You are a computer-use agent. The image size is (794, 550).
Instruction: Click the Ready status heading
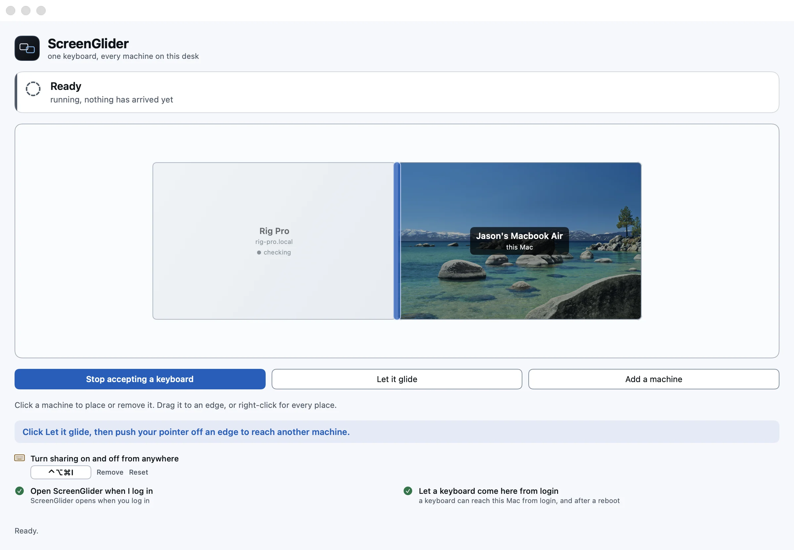66,86
